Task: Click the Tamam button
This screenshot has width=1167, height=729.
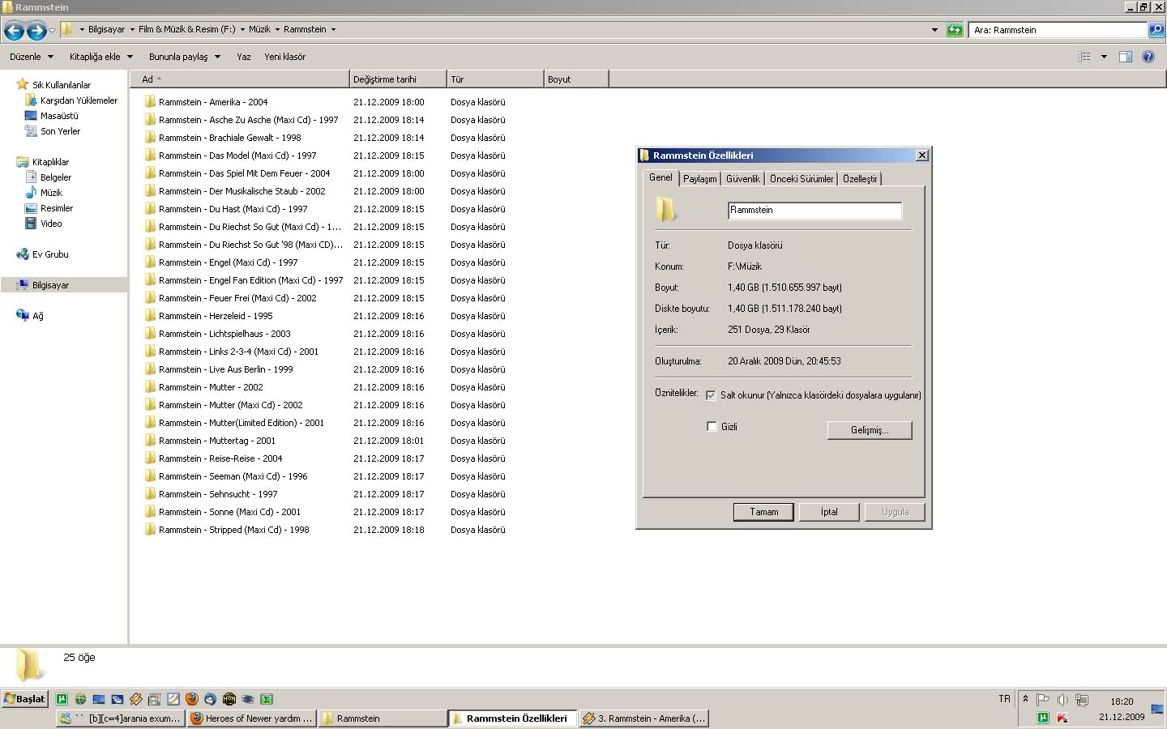Action: (x=763, y=512)
